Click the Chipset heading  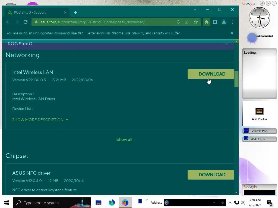coord(17,156)
